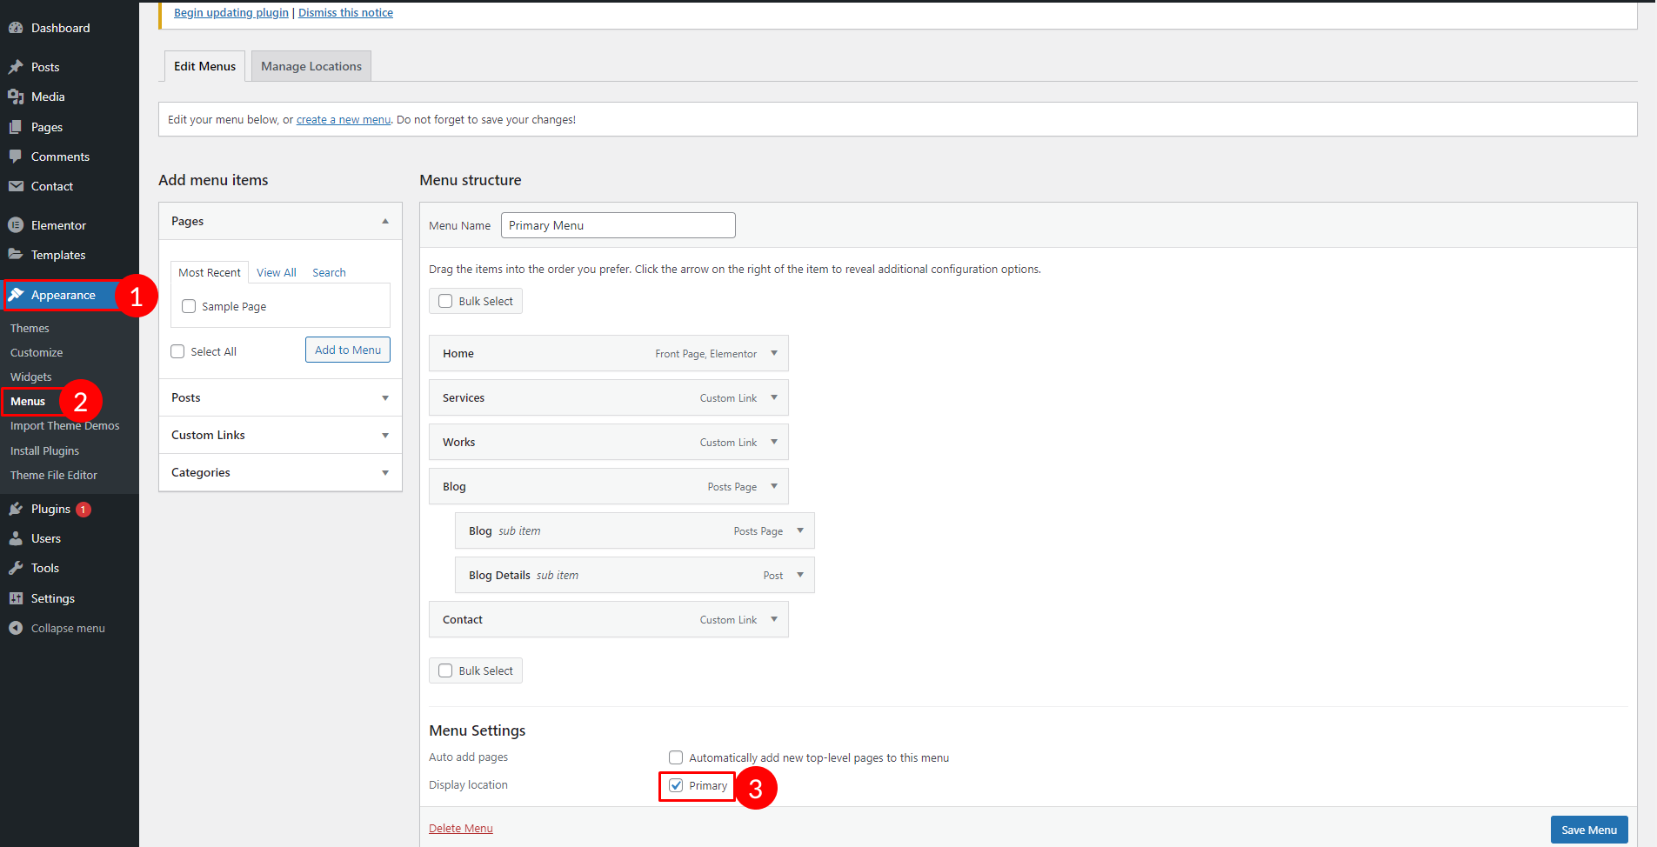Expand the Custom Links panel

384,435
